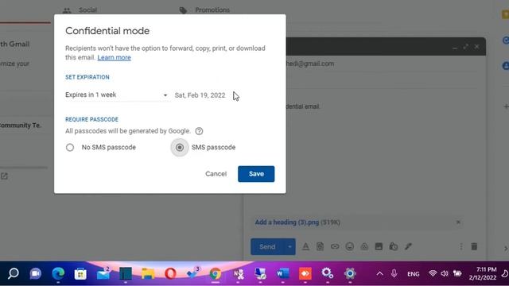
Task: Open Windows Search from the taskbar
Action: pyautogui.click(x=14, y=273)
